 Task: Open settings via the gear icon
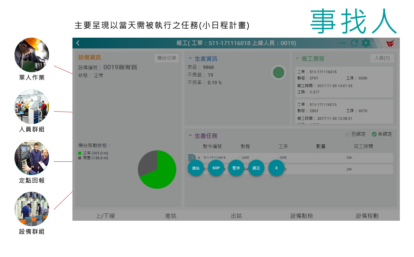(366, 43)
